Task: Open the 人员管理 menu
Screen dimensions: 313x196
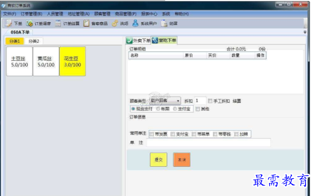Action: (x=55, y=14)
